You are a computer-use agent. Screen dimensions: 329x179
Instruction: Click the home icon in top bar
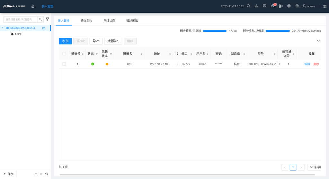33,6
